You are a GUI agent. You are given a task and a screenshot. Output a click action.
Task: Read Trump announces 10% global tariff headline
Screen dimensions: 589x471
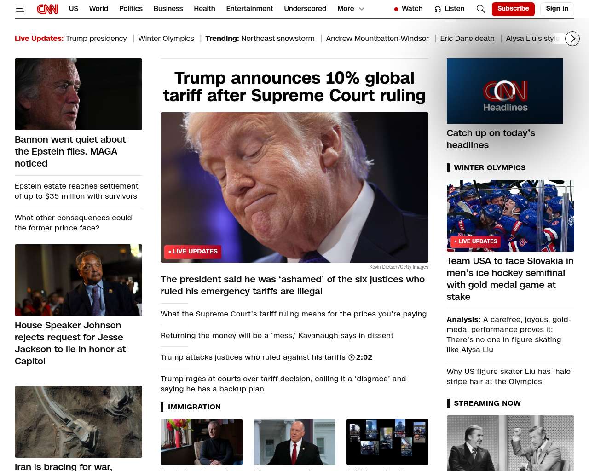click(294, 87)
